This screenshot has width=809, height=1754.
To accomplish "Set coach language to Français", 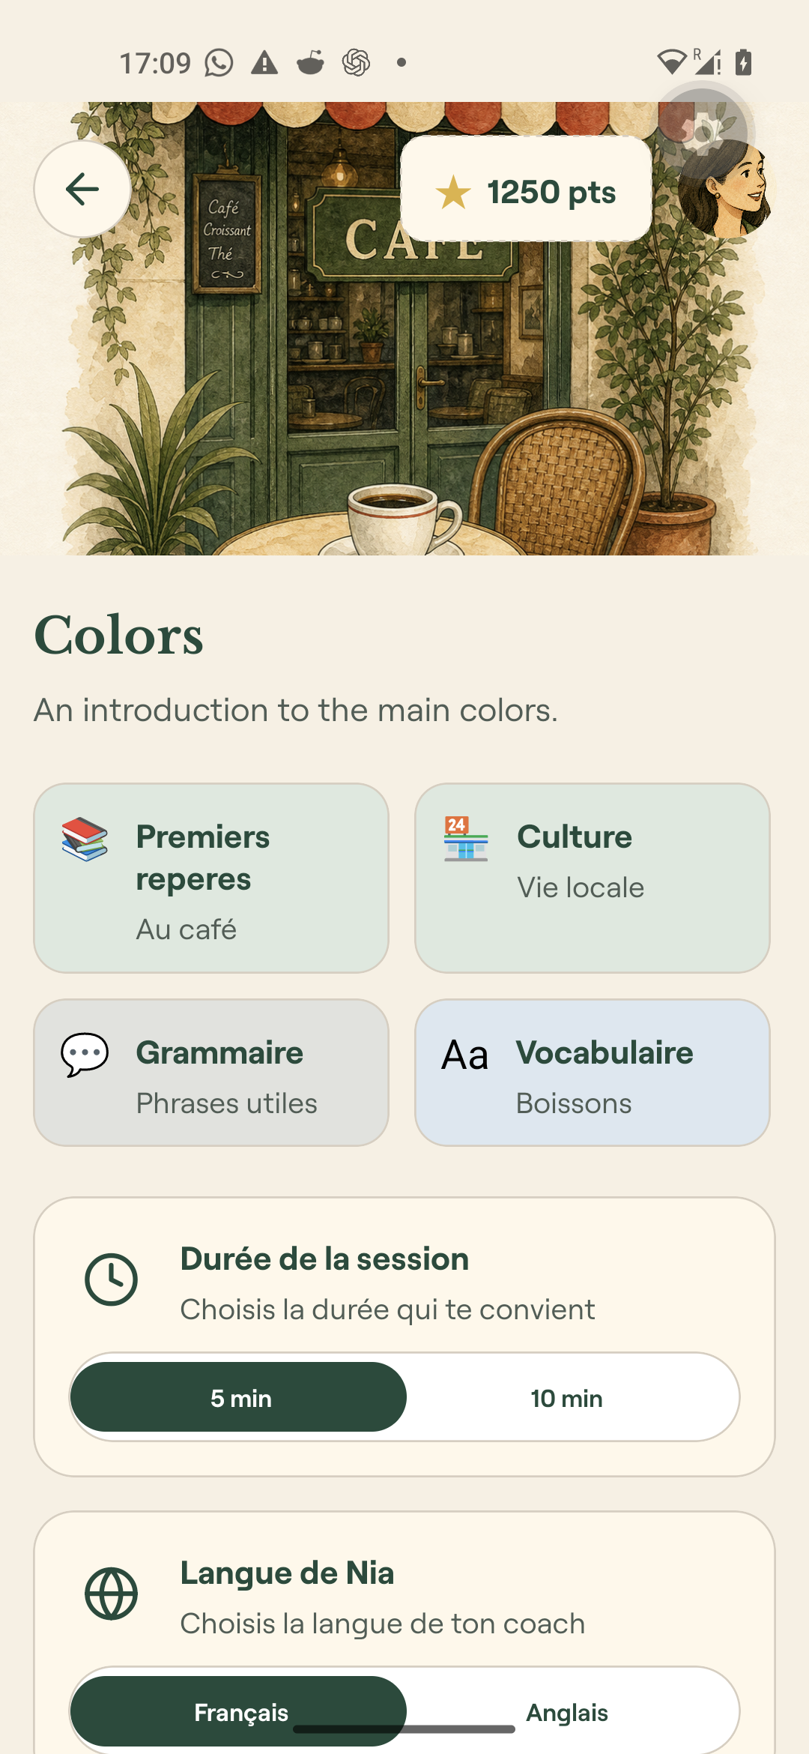I will (239, 1711).
